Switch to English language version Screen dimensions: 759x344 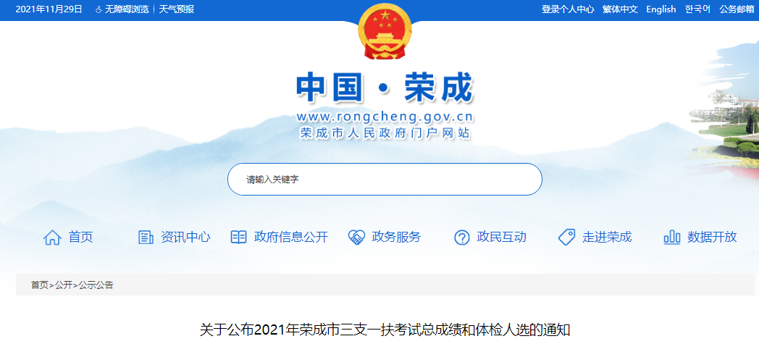point(661,9)
